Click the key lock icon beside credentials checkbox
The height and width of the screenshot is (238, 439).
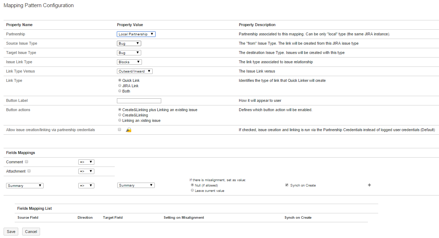coord(129,130)
